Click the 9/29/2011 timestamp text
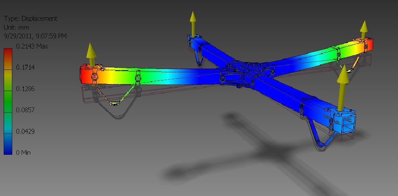This screenshot has height=196, width=398. click(x=35, y=36)
